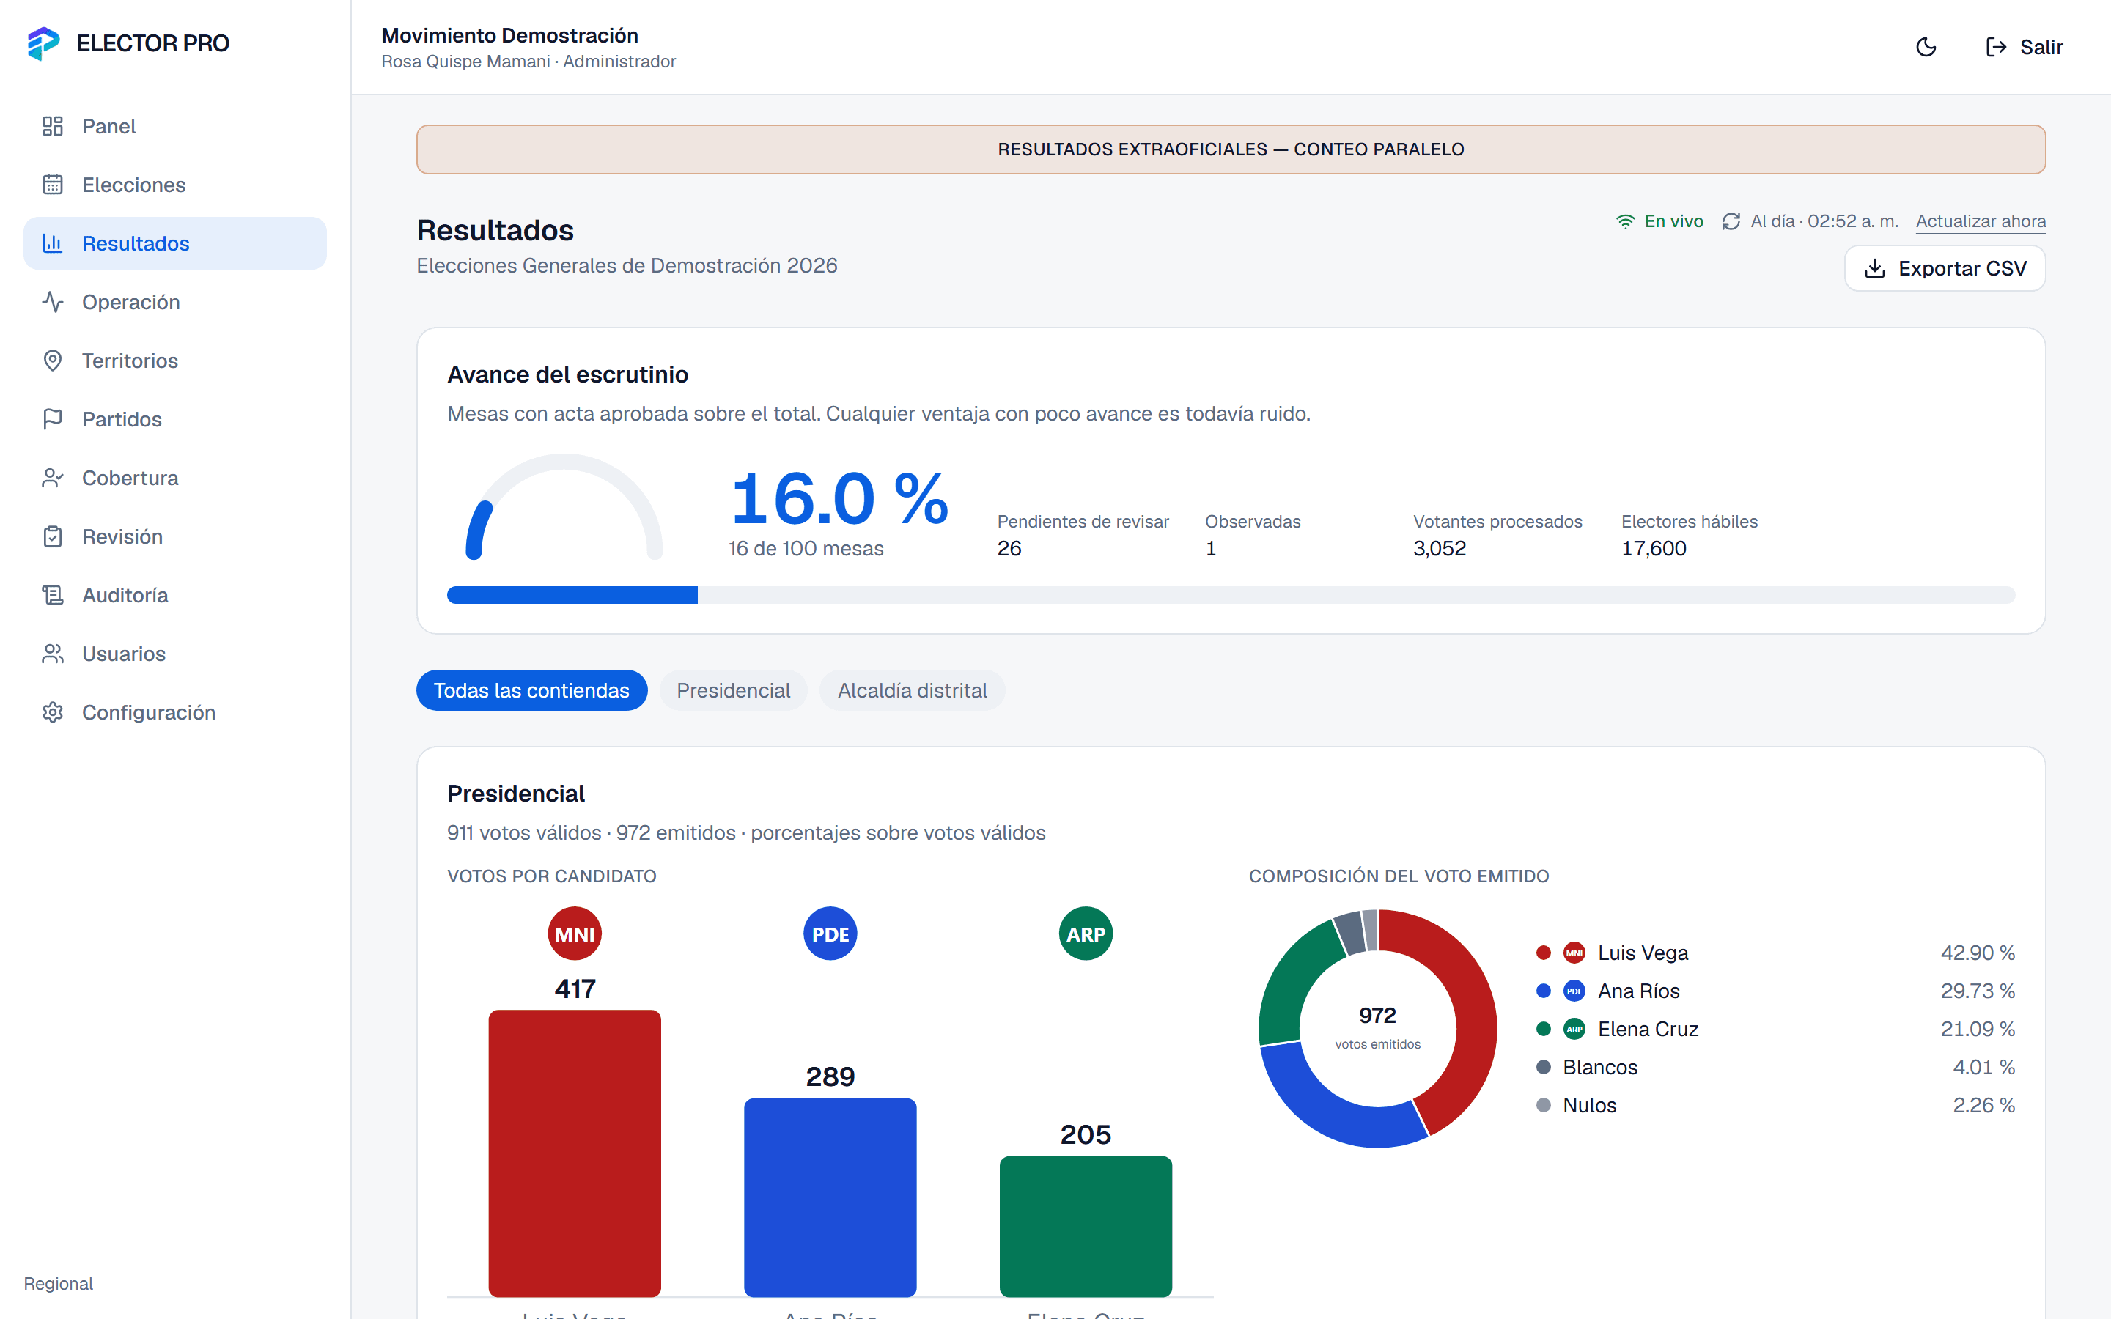Click the semicircle gauge for scrutiny
This screenshot has height=1319, width=2111.
[564, 506]
